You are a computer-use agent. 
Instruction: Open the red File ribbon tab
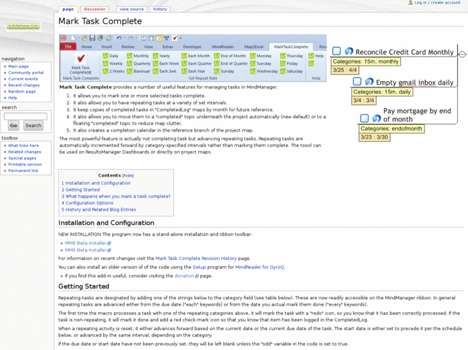[68, 47]
